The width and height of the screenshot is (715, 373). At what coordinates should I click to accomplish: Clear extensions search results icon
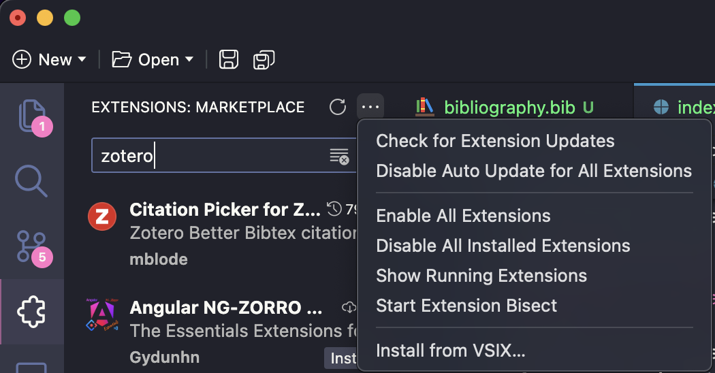(x=339, y=156)
